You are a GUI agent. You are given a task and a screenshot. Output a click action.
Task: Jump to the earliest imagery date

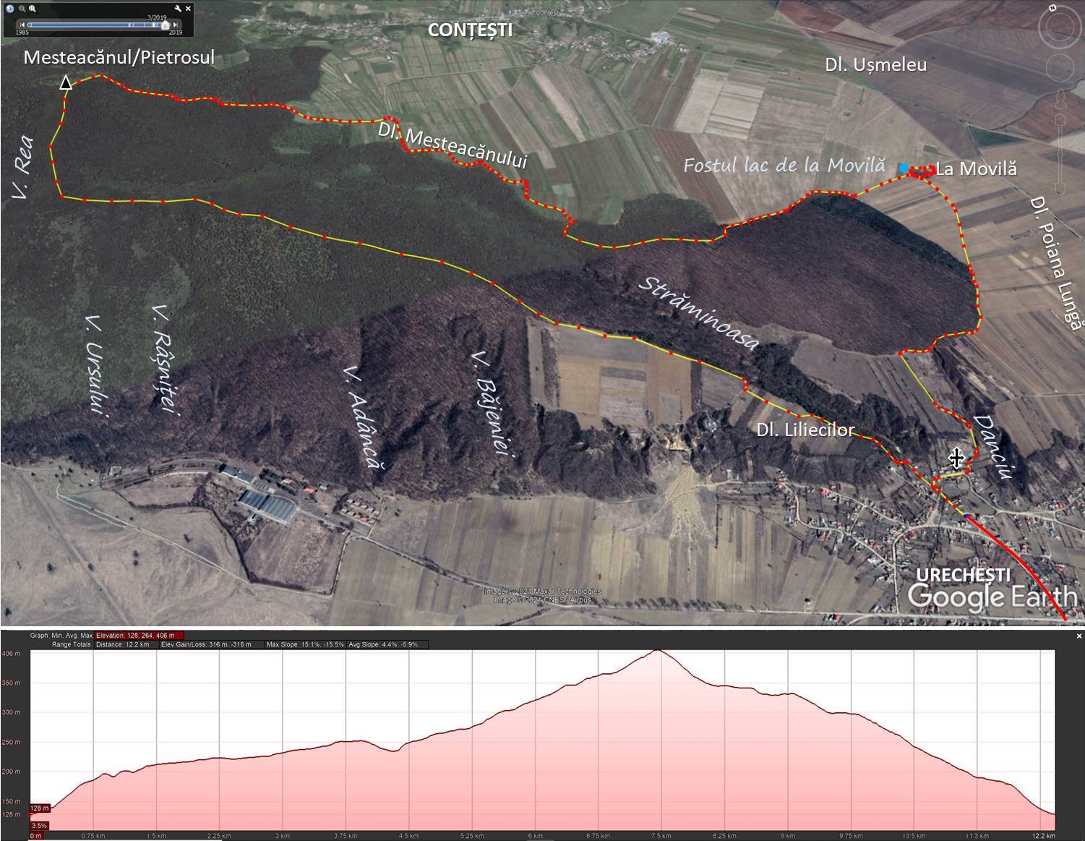[x=22, y=25]
